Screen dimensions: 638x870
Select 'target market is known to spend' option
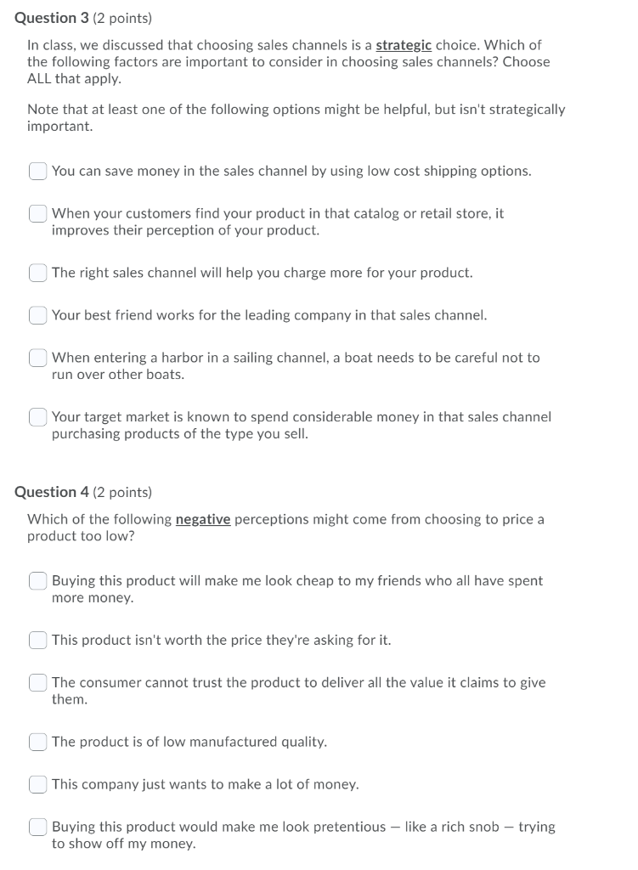coord(37,417)
